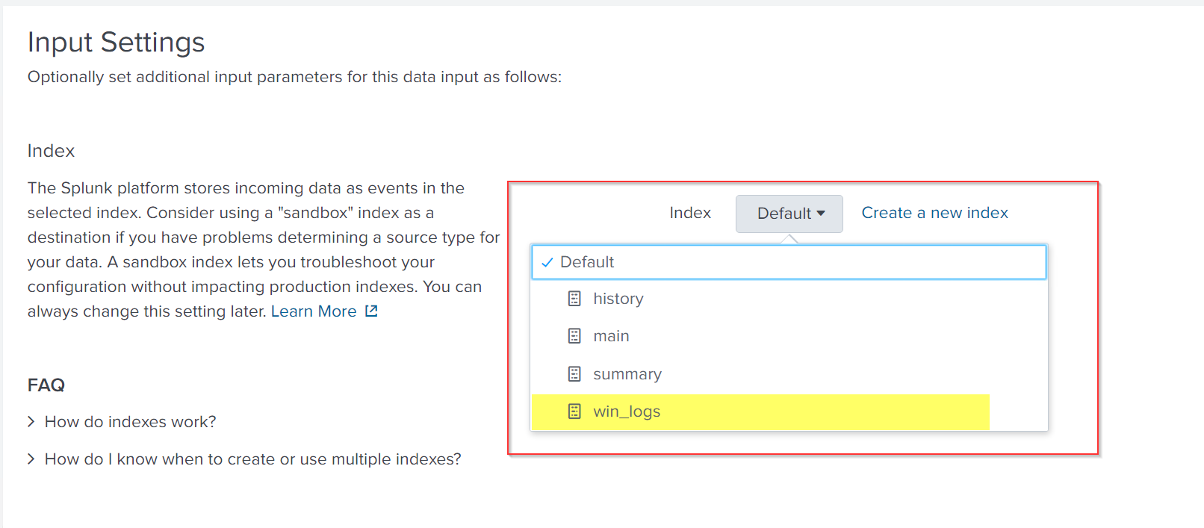Click the Index field label beside the dropdown
The image size is (1204, 528).
[x=690, y=213]
